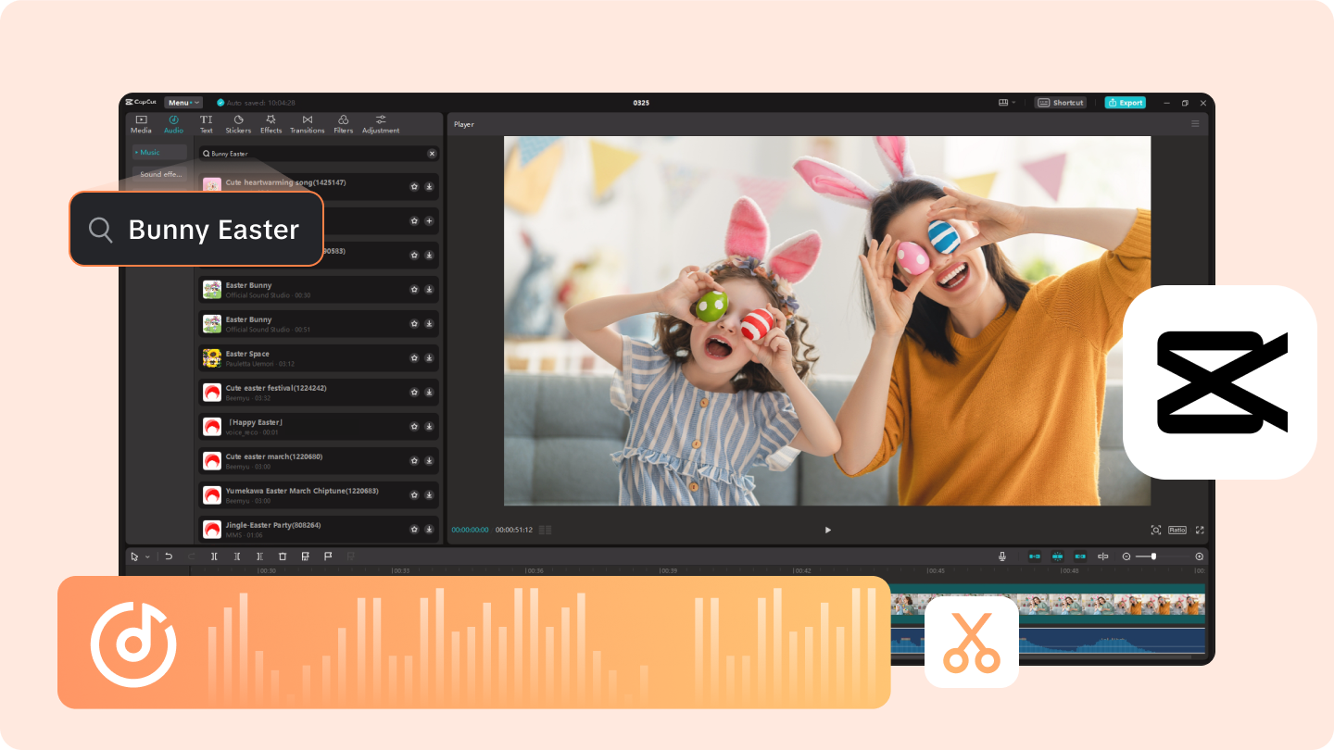Screen dimensions: 1334x750
Task: Switch to the Transitions tab
Action: point(307,124)
